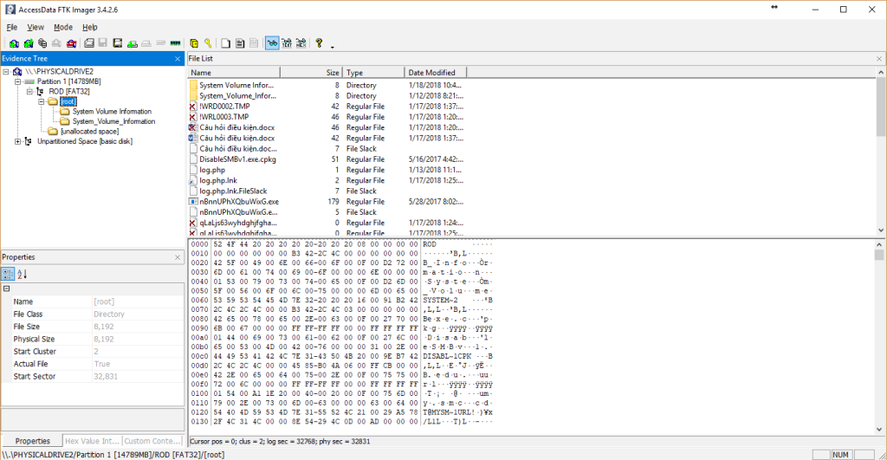Collapse the PHYSICALDRIVE2 tree node
This screenshot has width=887, height=460.
(x=6, y=72)
